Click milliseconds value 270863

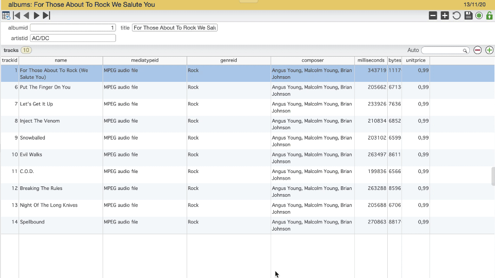[377, 222]
